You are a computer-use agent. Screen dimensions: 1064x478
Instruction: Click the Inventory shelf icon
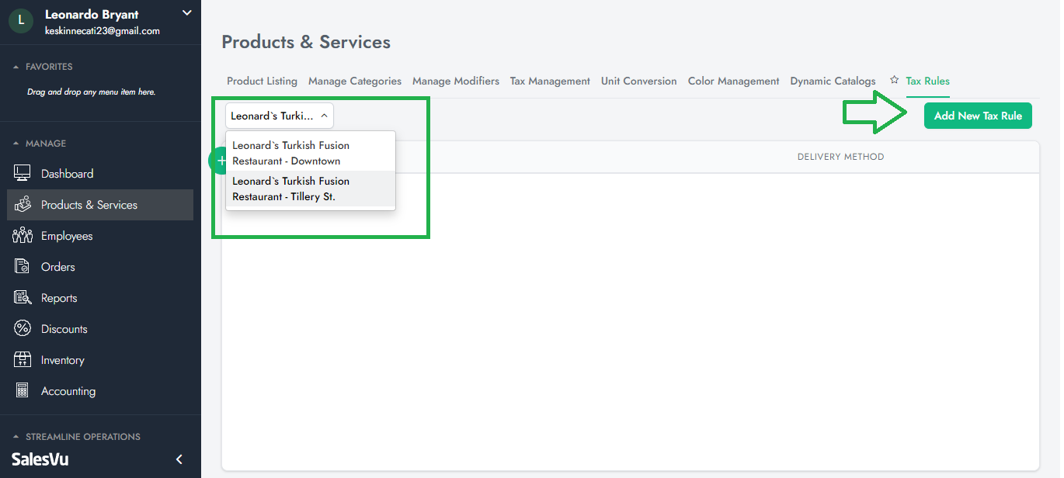pyautogui.click(x=23, y=360)
